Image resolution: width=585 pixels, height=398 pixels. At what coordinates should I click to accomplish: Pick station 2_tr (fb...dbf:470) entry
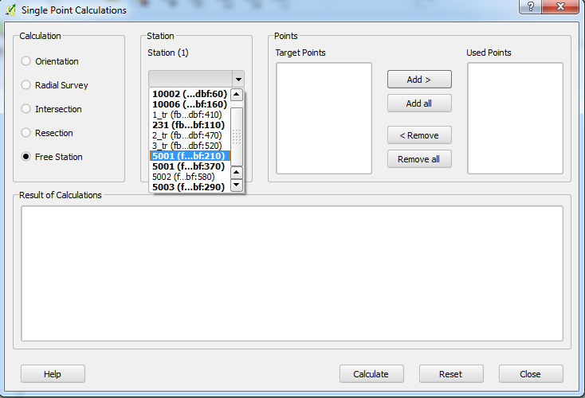(186, 135)
